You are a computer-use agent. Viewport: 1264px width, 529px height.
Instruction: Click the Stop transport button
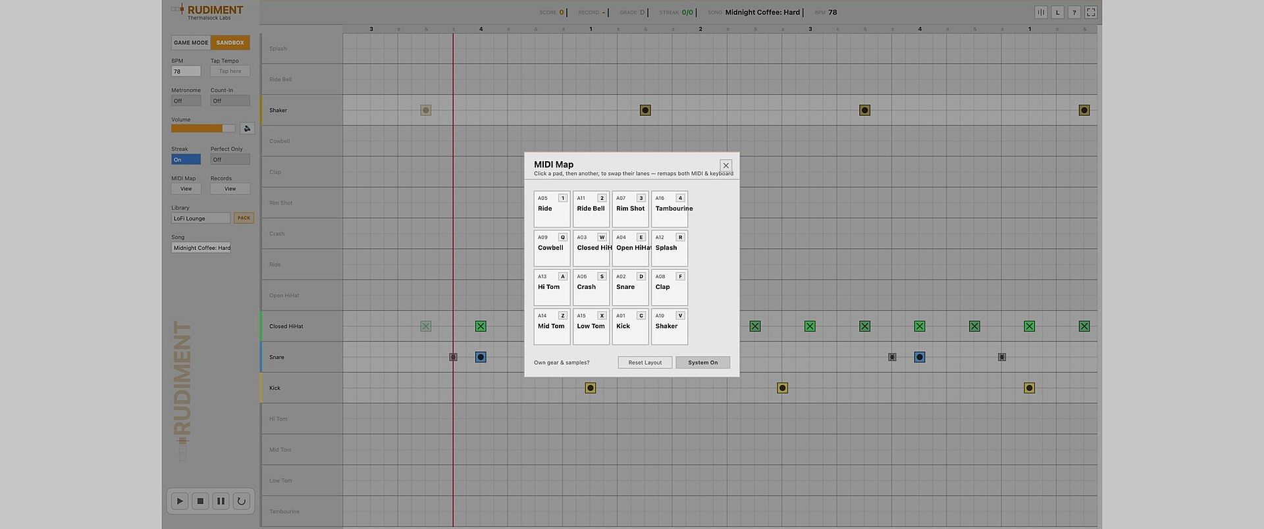(200, 501)
